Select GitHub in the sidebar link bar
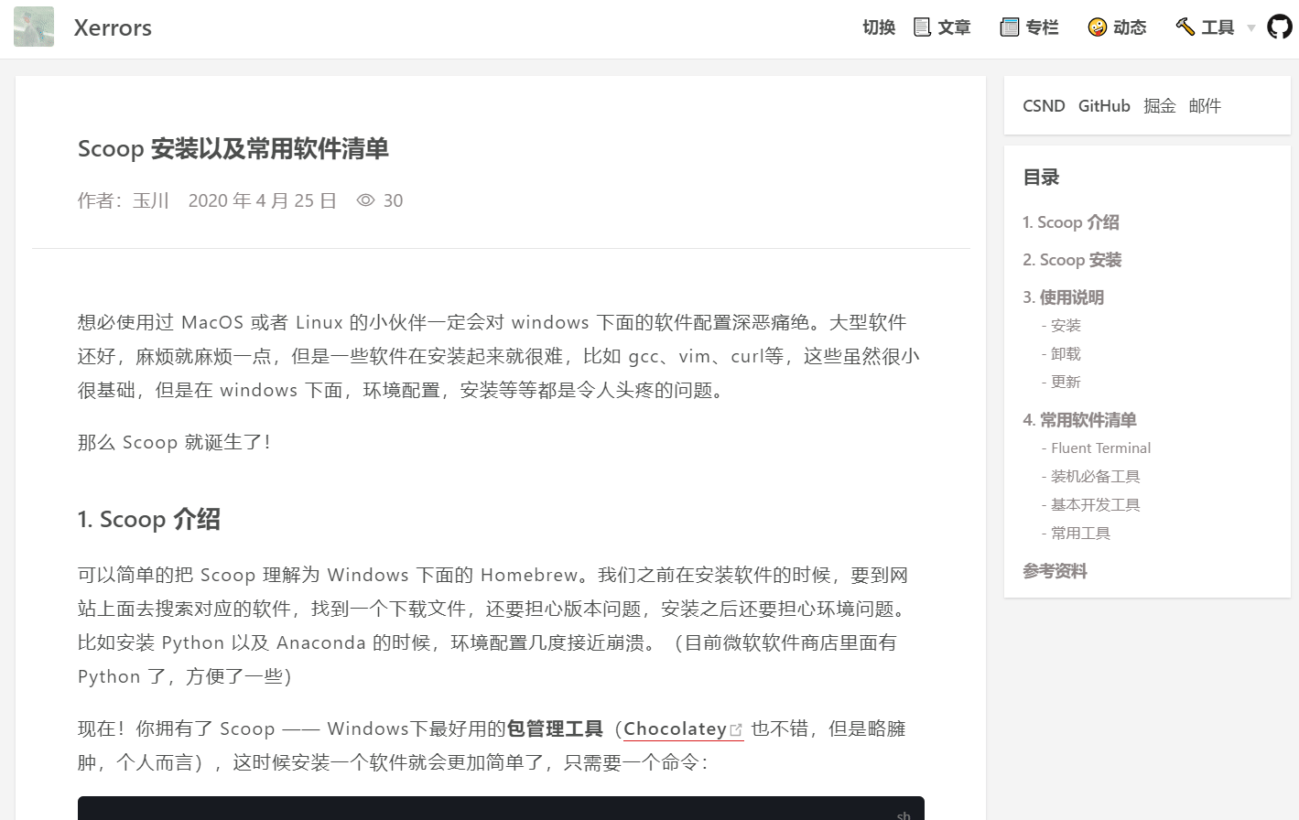This screenshot has height=820, width=1299. (x=1103, y=105)
